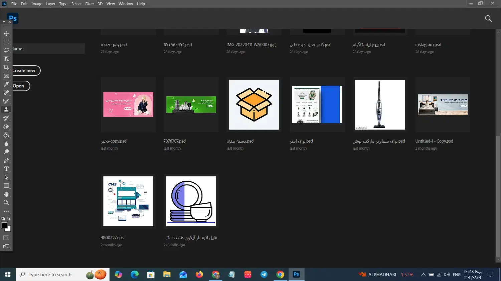Reset default foreground and background colors
The image size is (501, 281).
(3, 219)
